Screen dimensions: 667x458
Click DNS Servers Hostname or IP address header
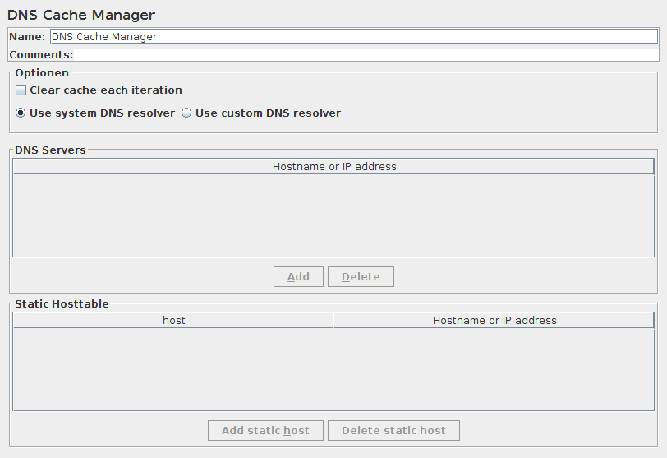coord(333,167)
